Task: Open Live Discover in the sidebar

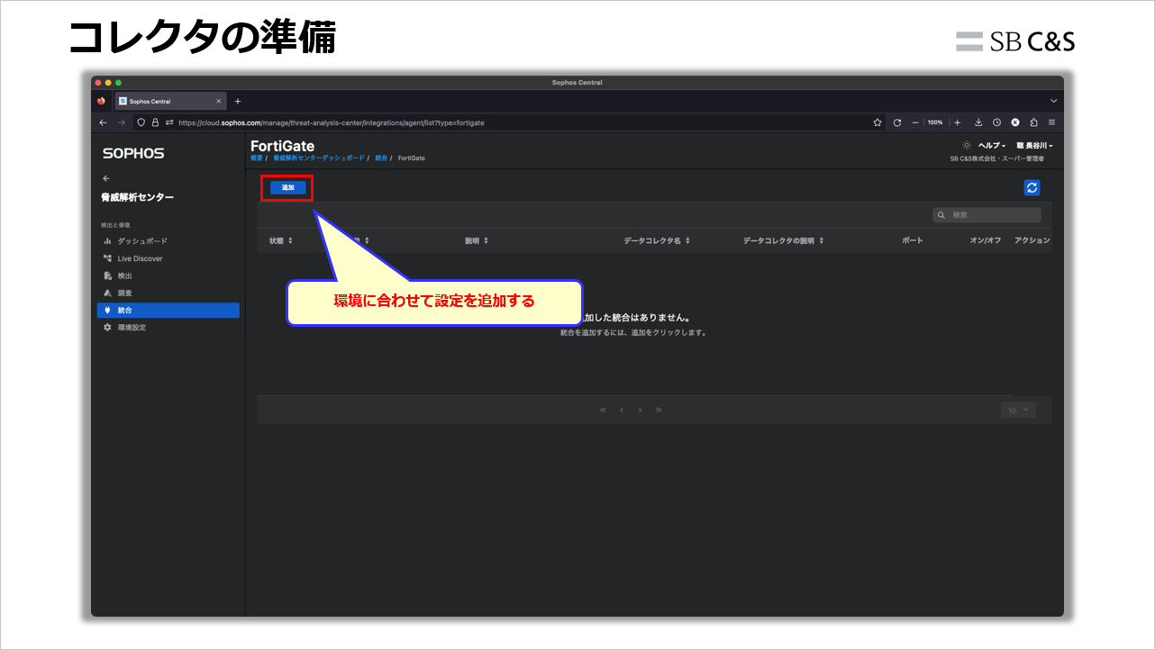Action: pos(140,258)
